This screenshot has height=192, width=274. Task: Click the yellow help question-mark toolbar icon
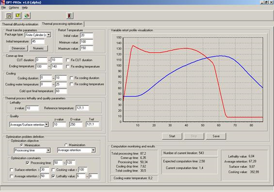tap(18, 15)
